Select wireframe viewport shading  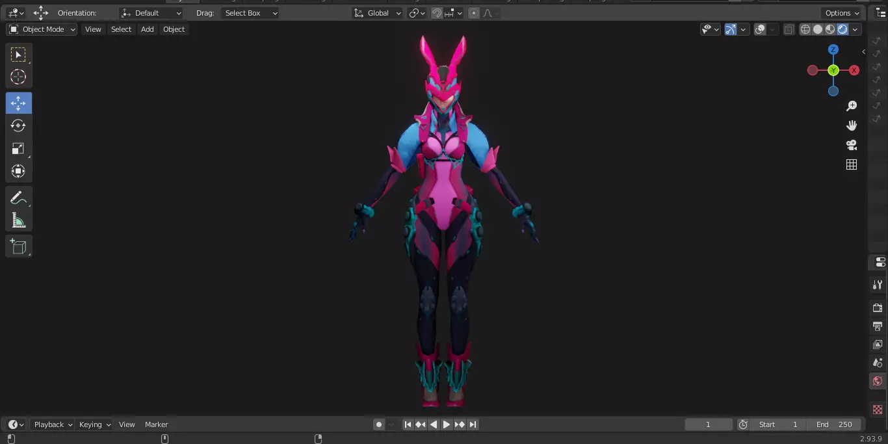(805, 29)
